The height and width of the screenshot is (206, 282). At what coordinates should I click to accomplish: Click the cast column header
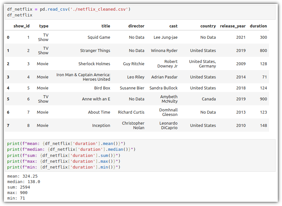pos(173,26)
